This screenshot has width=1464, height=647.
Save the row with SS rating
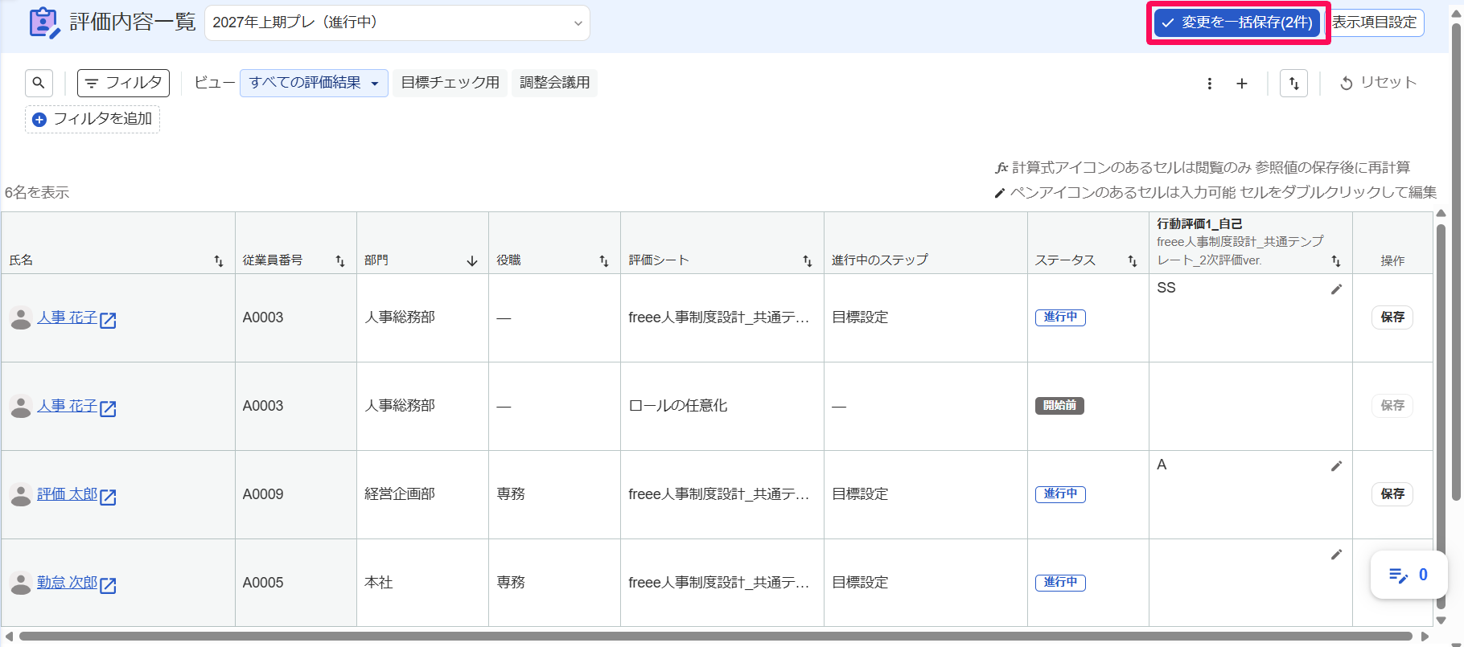click(1392, 317)
